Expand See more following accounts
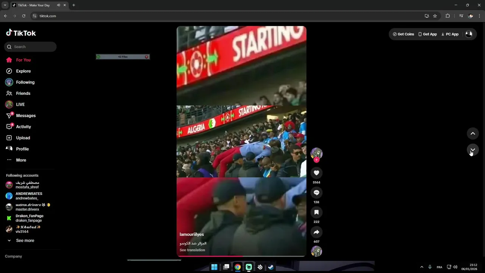 [21, 240]
